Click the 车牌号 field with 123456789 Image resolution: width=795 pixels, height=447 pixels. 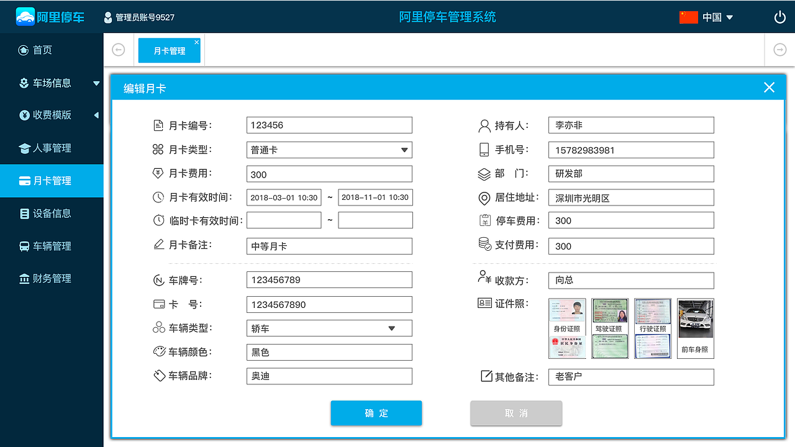click(x=329, y=280)
